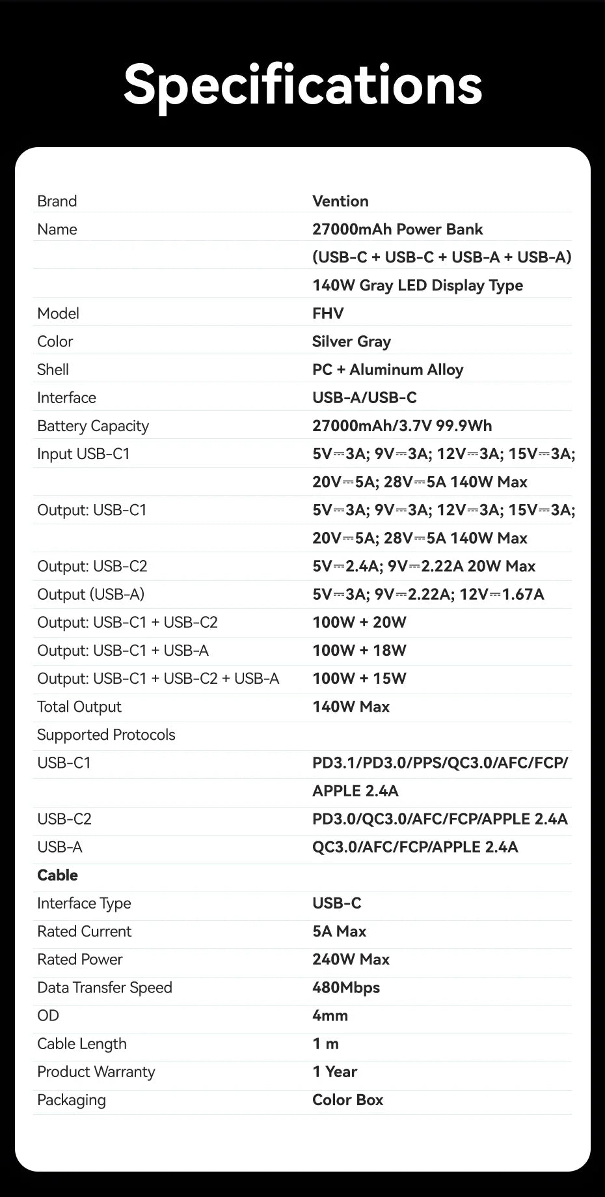The height and width of the screenshot is (1197, 605).
Task: Click the 240W Max rated power value
Action: pos(351,959)
